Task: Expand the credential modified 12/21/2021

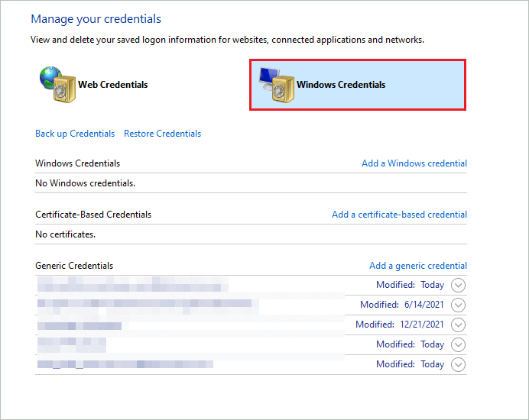Action: pos(458,325)
